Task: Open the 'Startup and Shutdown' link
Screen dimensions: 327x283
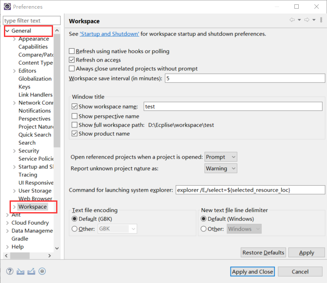Action: click(110, 34)
